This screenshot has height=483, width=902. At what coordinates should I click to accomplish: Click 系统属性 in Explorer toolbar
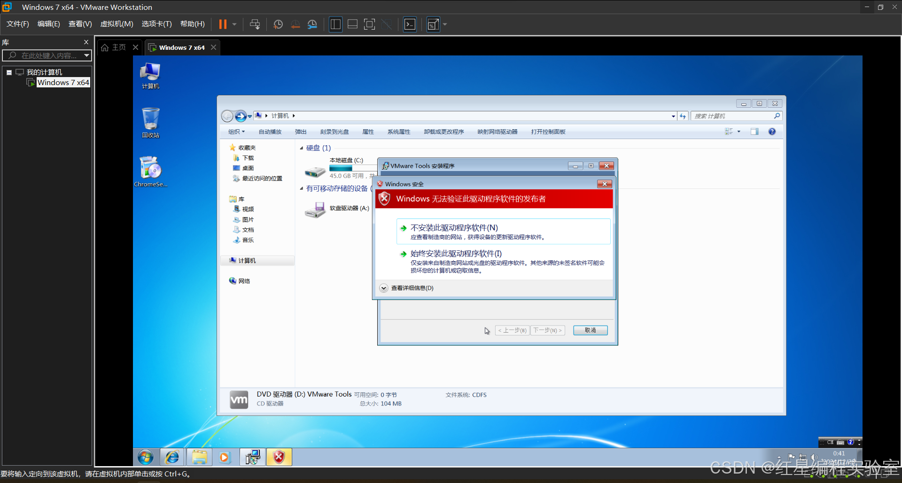pyautogui.click(x=399, y=132)
